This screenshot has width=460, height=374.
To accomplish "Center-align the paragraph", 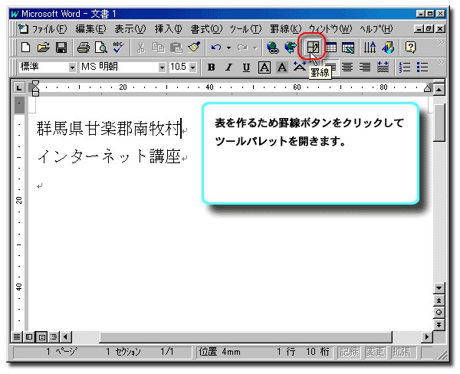I will pos(347,67).
